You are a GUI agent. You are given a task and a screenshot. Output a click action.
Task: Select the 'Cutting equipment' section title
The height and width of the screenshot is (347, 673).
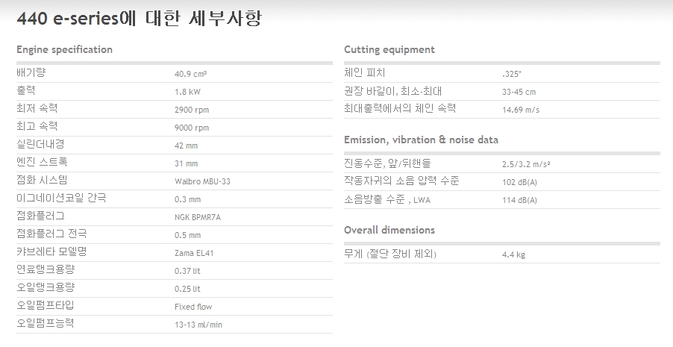[389, 50]
